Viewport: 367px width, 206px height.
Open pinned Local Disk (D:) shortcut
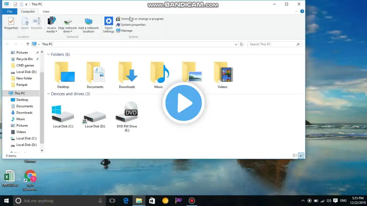[x=26, y=72]
